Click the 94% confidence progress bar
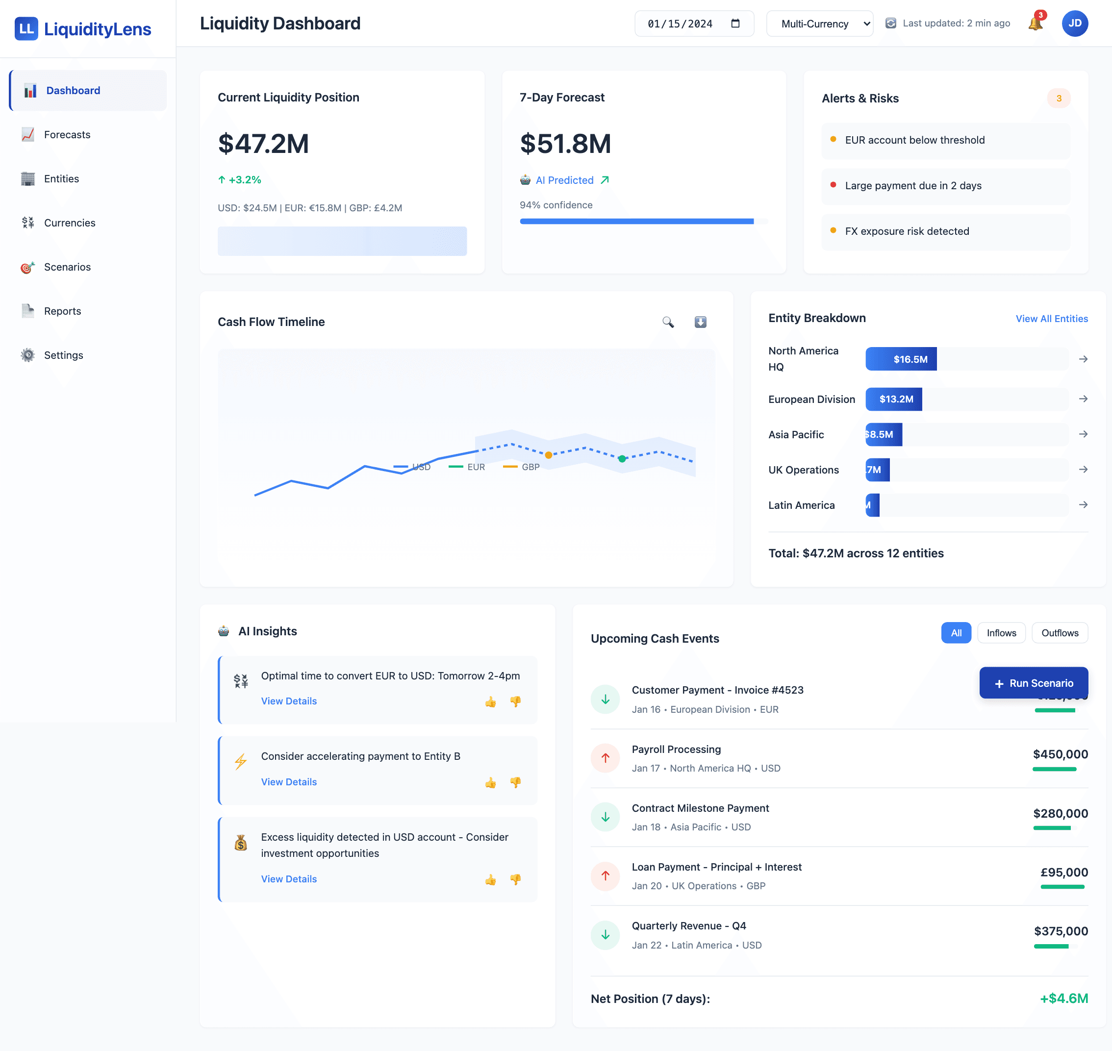 click(637, 221)
